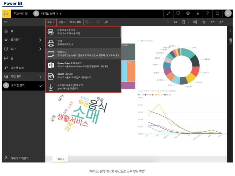The width and height of the screenshot is (235, 176).
Task: Switch to the 1 페이지 tab
Action: click(60, 159)
